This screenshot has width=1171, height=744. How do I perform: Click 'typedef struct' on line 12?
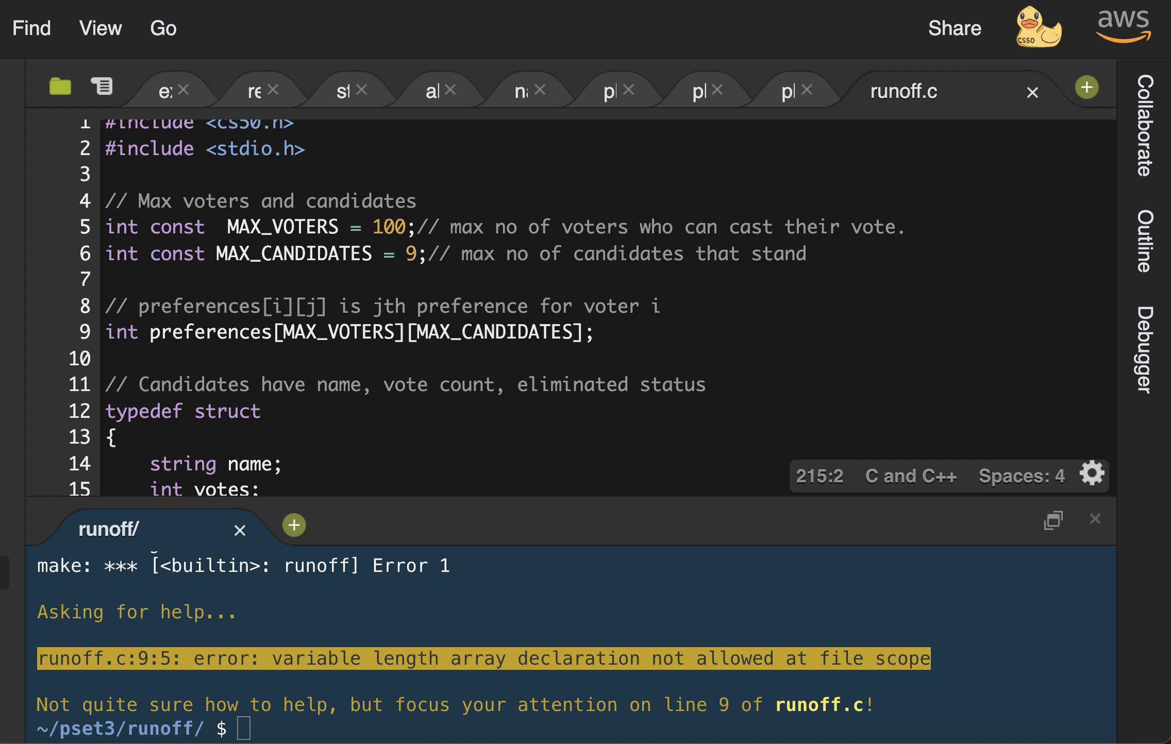click(183, 411)
